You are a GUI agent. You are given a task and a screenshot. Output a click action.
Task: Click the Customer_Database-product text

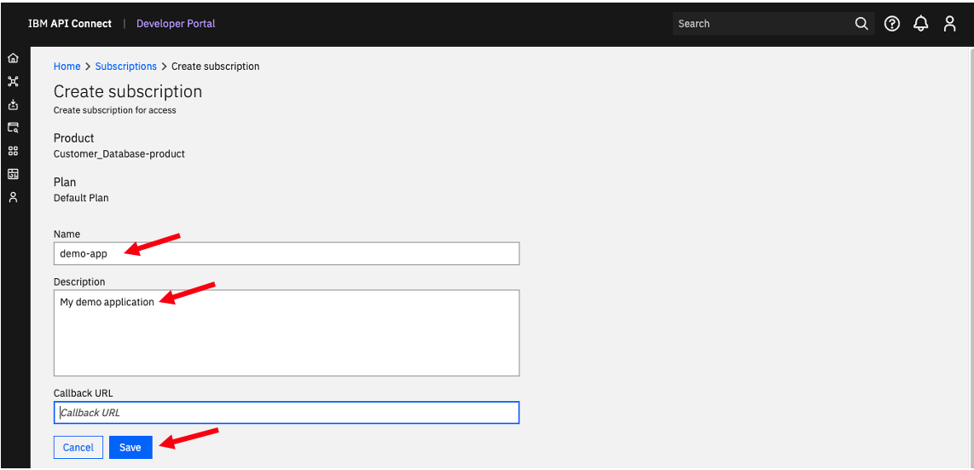click(119, 154)
